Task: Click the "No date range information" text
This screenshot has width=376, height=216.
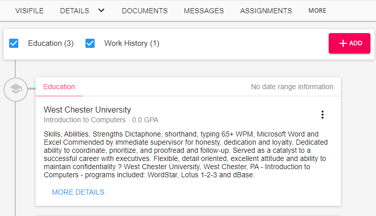Action: [292, 87]
